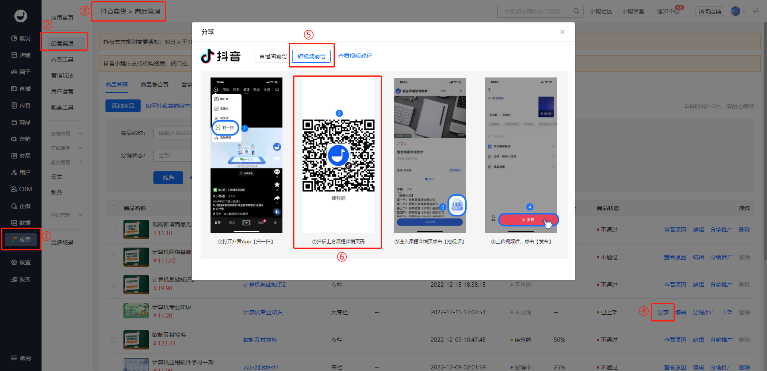Image resolution: width=767 pixels, height=371 pixels.
Task: Click the platform logo at top left
Action: click(21, 16)
